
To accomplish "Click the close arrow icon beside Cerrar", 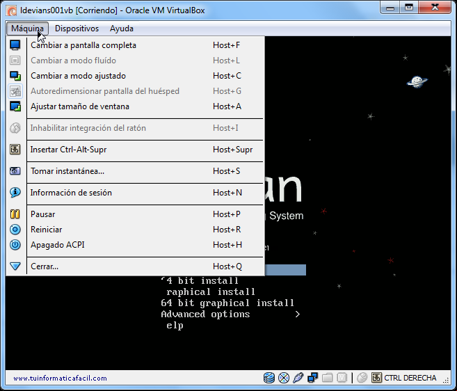I will tap(15, 266).
